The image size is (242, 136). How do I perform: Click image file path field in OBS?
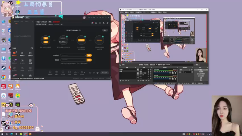(x=175, y=65)
